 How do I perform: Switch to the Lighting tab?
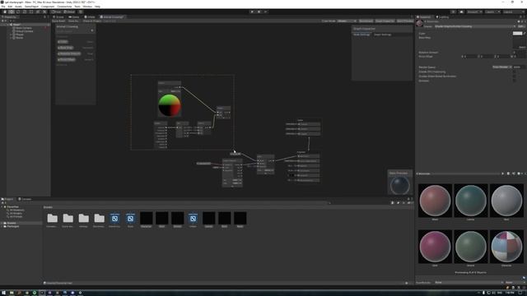click(443, 16)
